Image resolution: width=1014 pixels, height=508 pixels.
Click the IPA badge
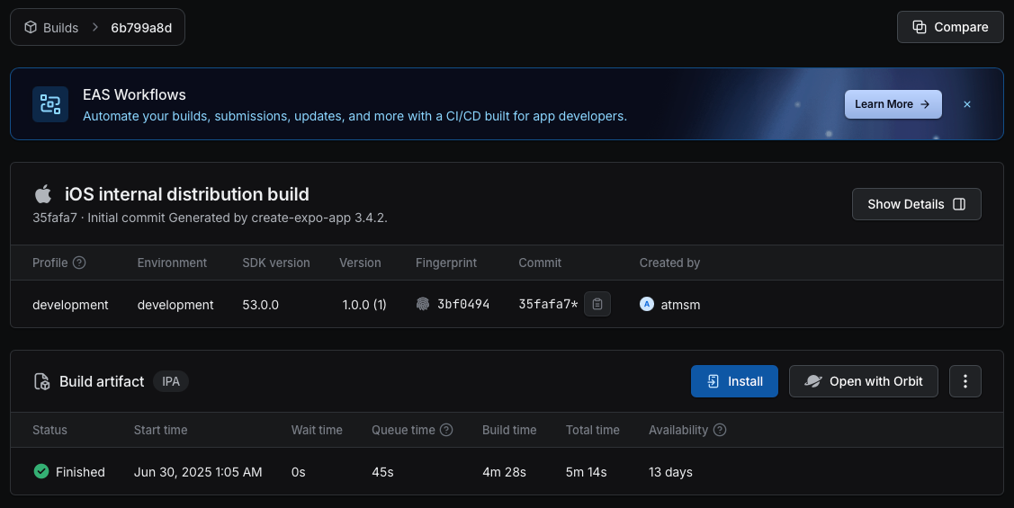(x=171, y=381)
